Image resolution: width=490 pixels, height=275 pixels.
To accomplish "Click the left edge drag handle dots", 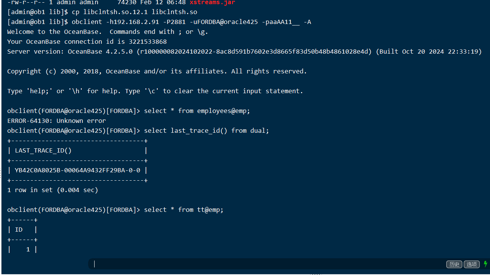I will (x=1, y=174).
